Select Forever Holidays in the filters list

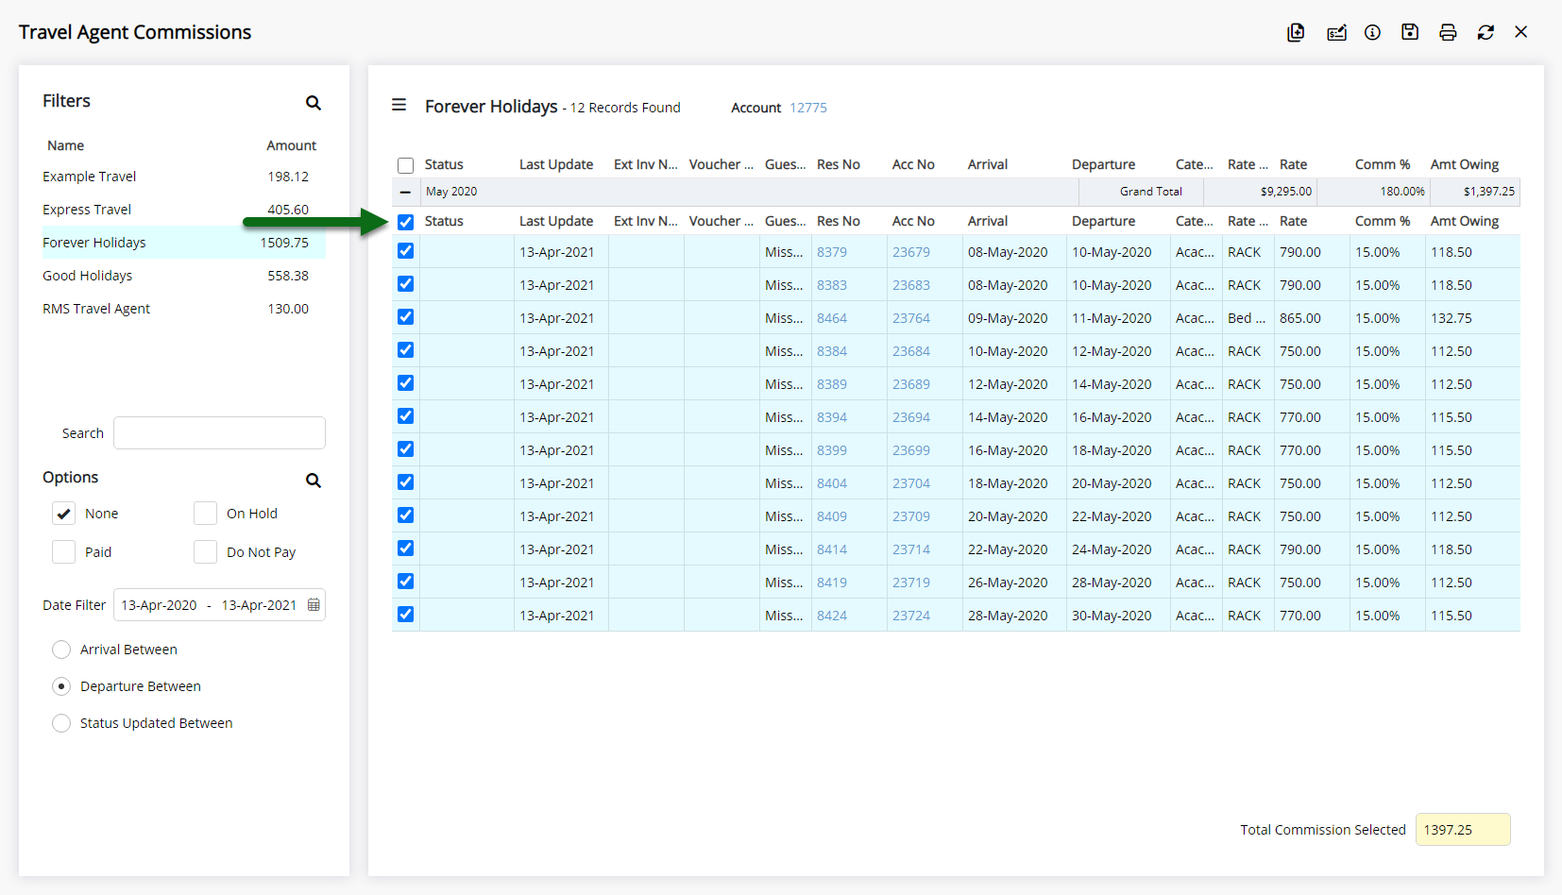coord(184,243)
